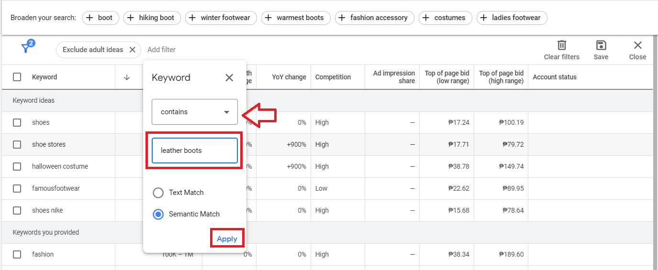The height and width of the screenshot is (270, 658).
Task: Click the 'Keyword ideas' section label
Action: 33,100
